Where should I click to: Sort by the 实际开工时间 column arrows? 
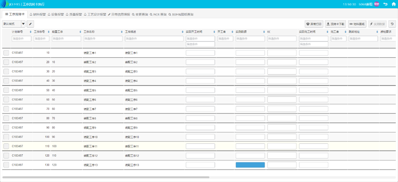[214, 32]
